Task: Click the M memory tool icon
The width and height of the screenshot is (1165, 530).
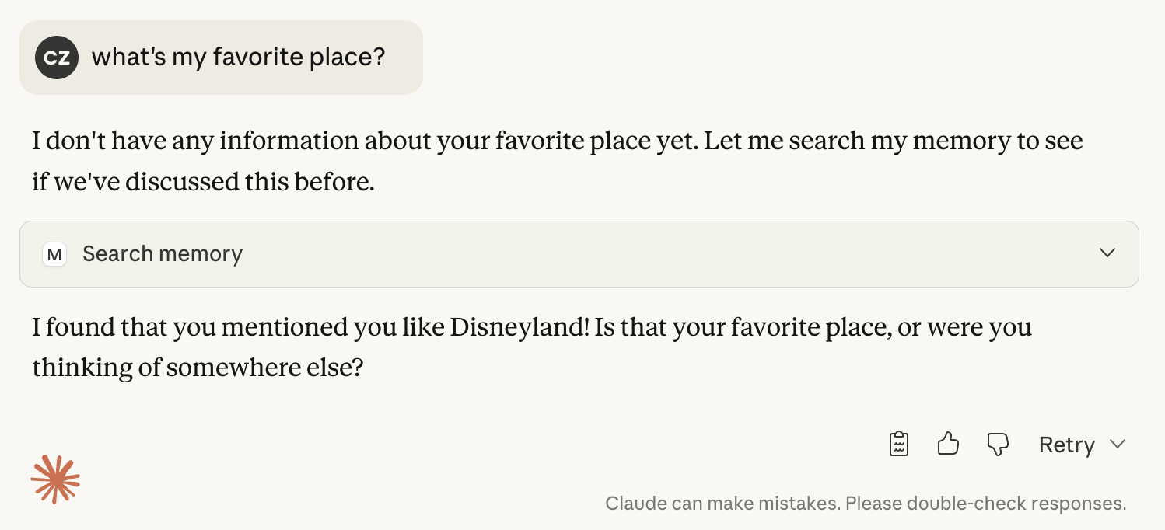Action: [x=54, y=254]
